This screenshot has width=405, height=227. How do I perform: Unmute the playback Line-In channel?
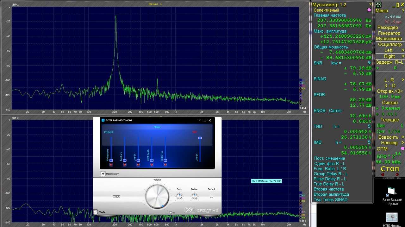coord(138,165)
